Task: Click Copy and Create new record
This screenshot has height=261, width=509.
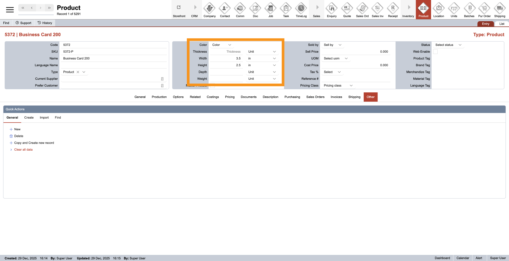Action: (x=34, y=143)
